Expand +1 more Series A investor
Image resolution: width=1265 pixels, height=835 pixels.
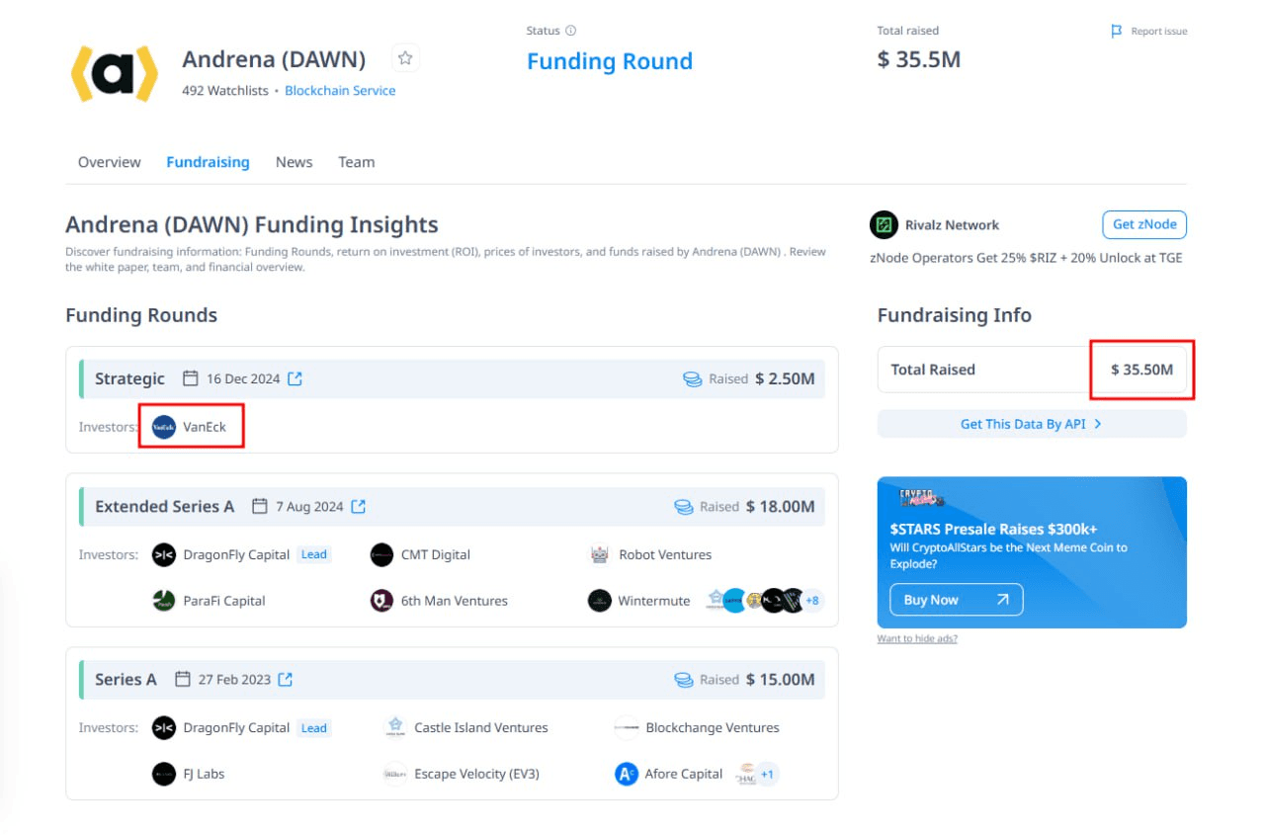767,774
